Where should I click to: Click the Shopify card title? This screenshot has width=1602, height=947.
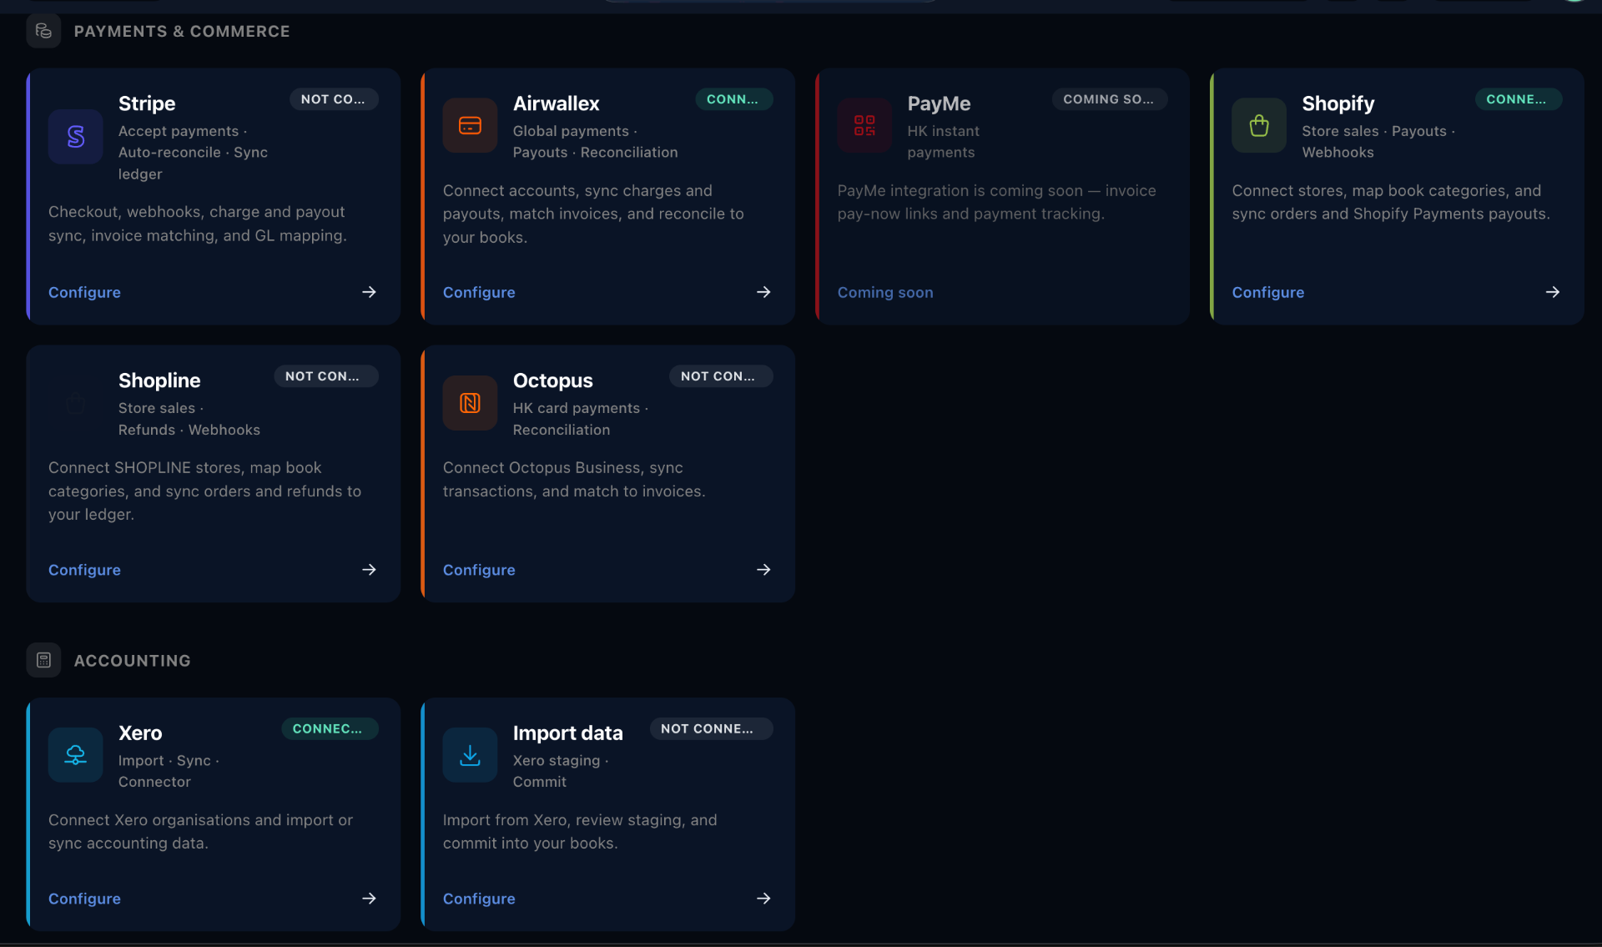click(1338, 103)
